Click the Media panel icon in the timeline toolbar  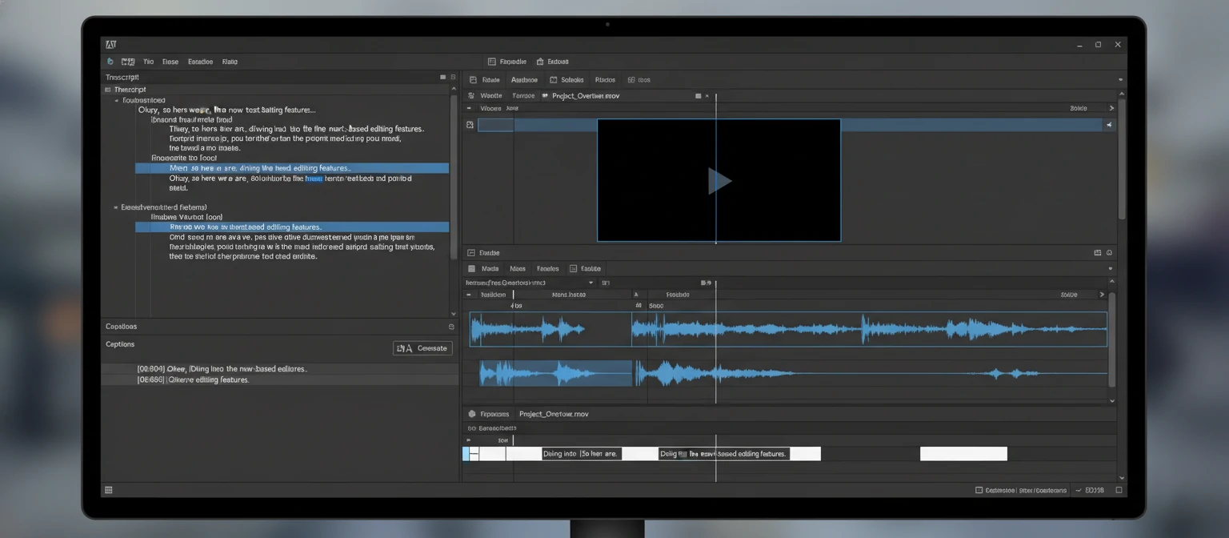coord(472,268)
